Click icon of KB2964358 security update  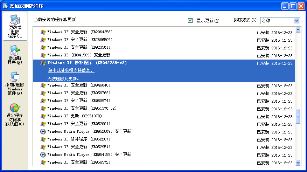tap(43, 32)
